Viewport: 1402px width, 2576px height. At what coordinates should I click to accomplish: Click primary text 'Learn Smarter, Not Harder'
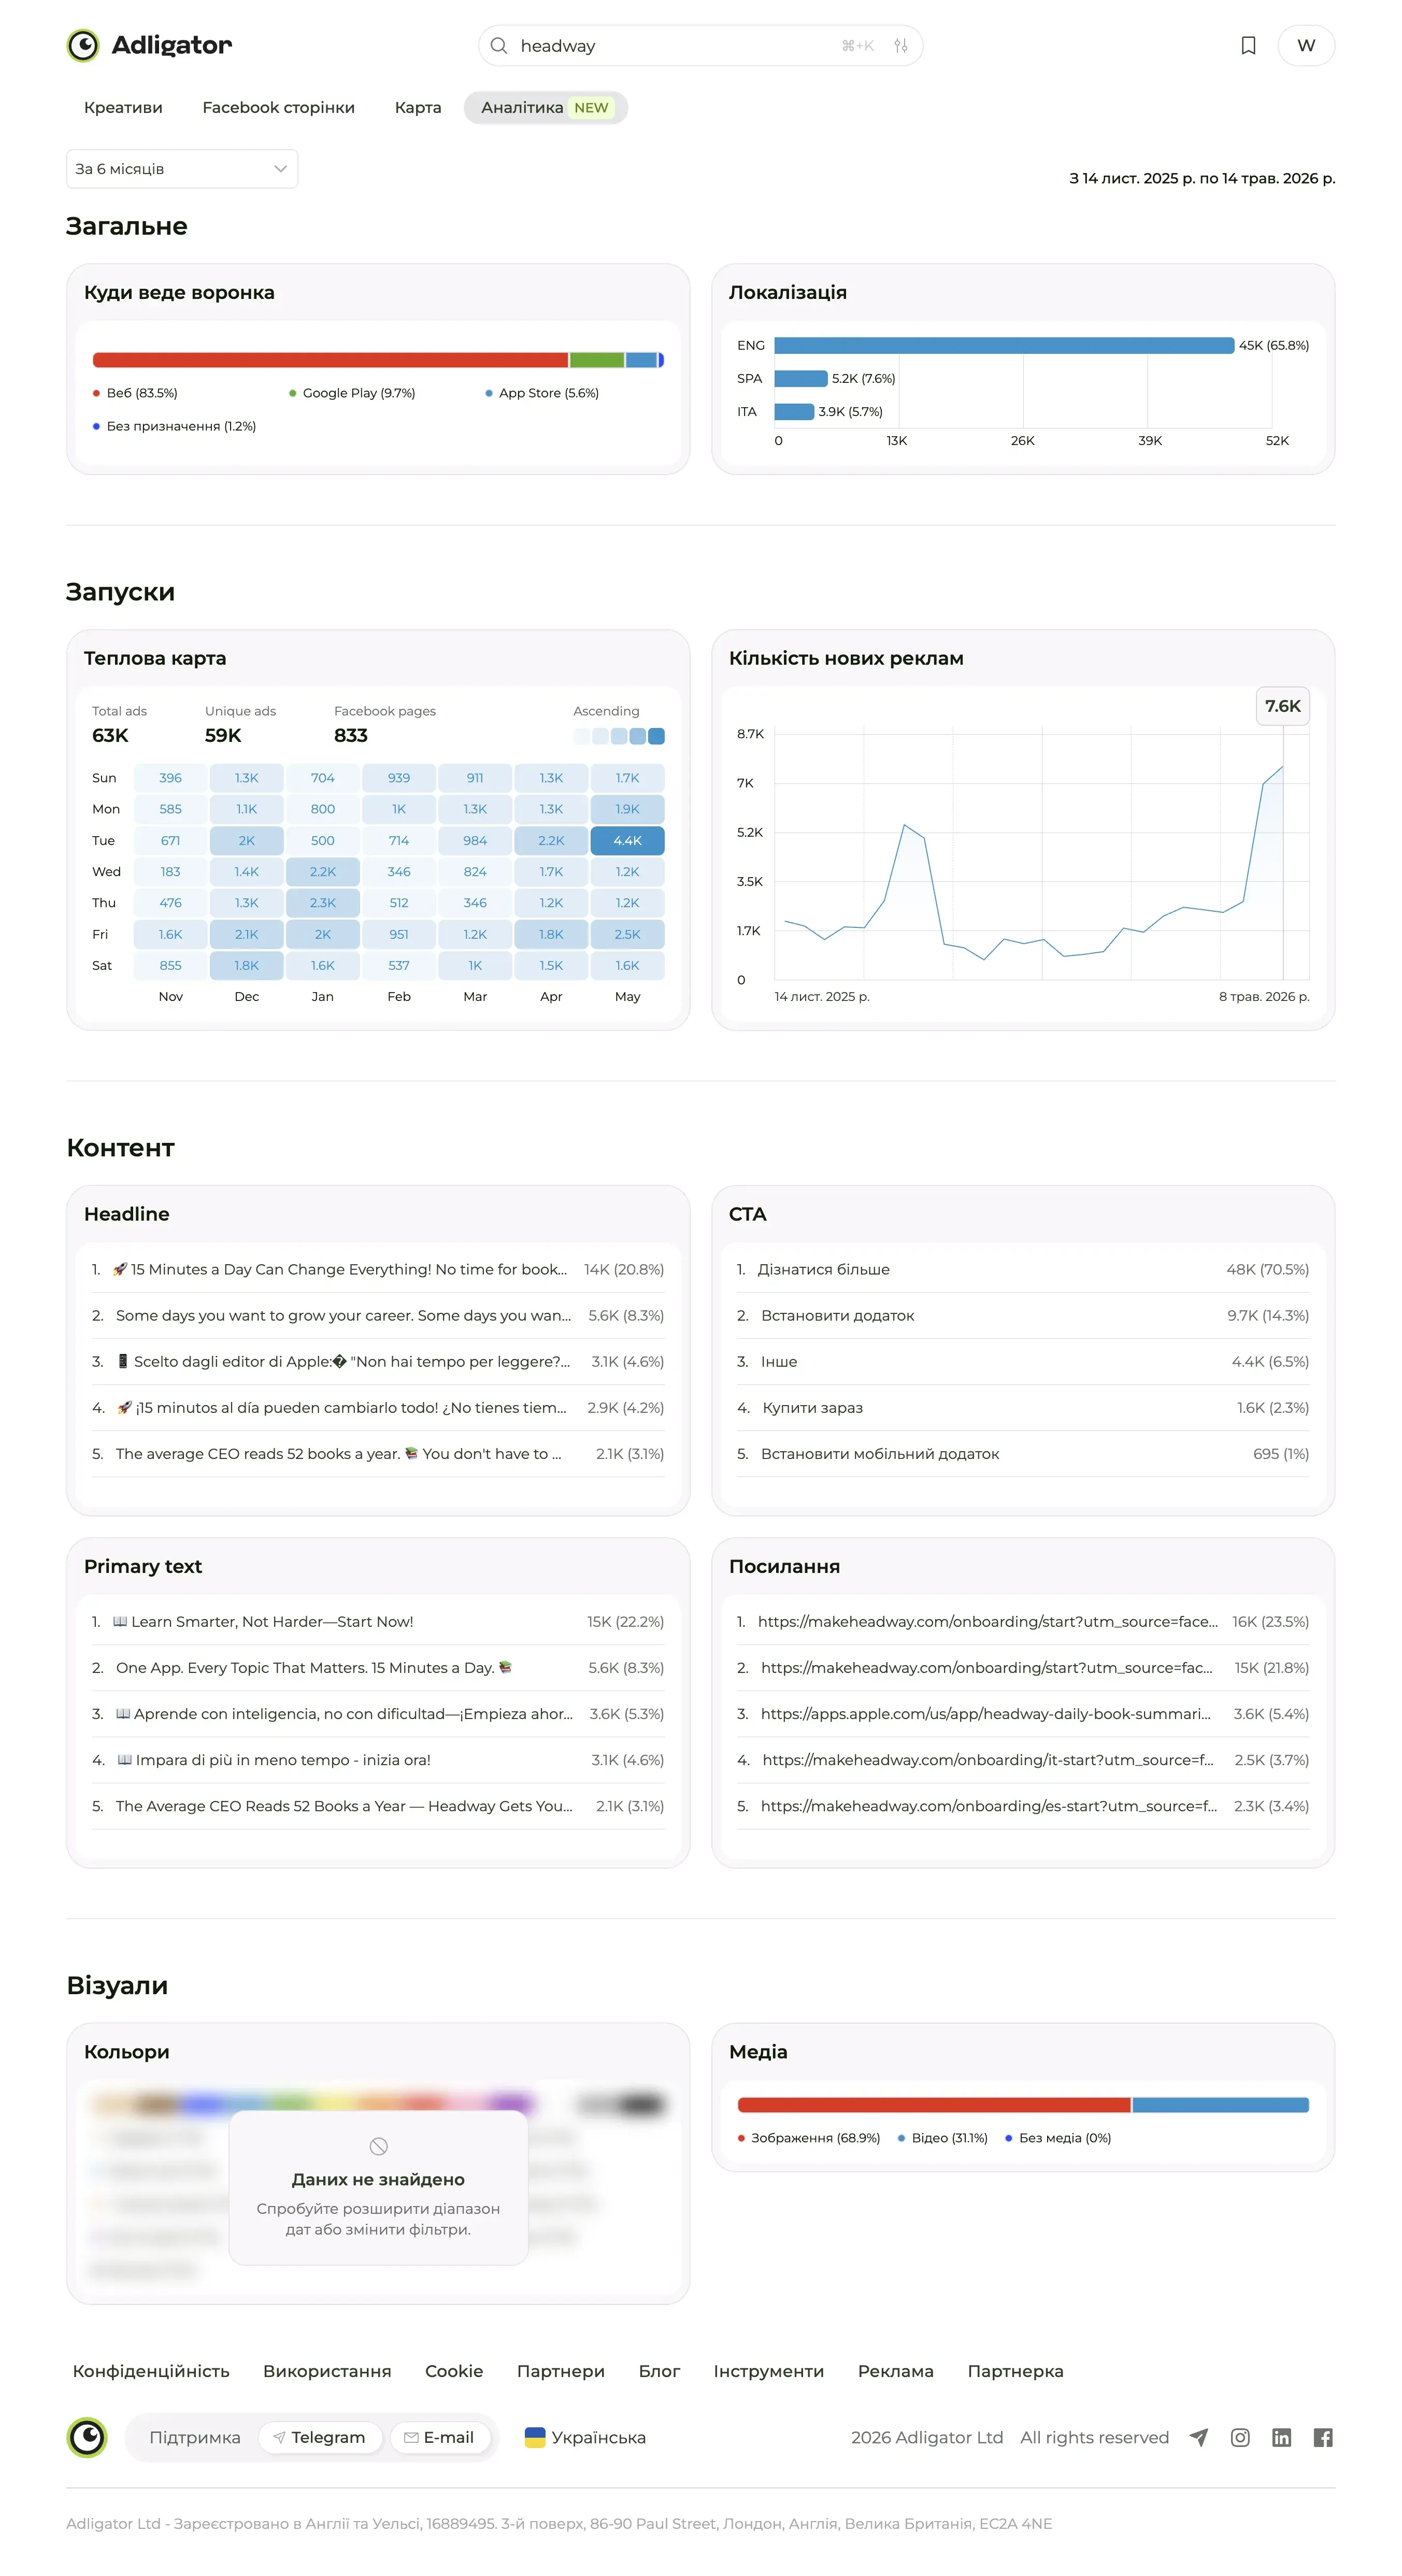[x=378, y=1621]
